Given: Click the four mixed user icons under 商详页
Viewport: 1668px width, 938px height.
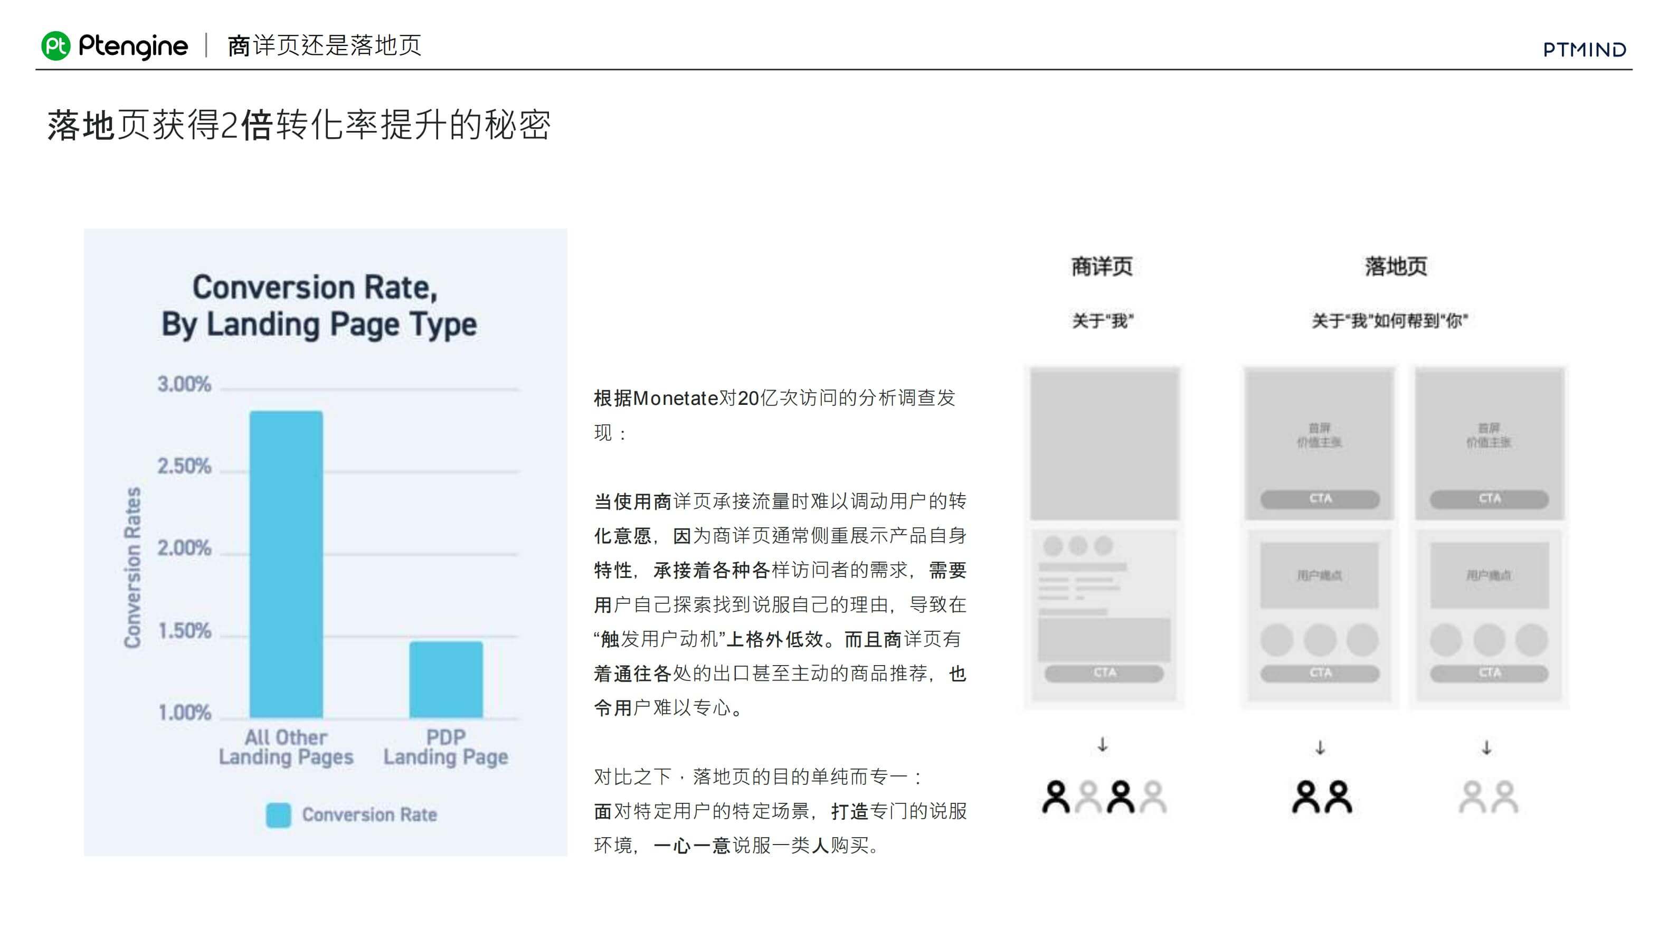Looking at the screenshot, I should tap(1104, 797).
